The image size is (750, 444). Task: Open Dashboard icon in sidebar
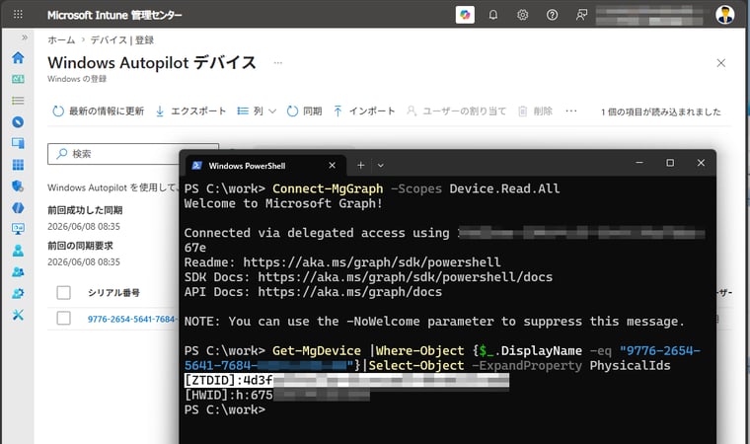pyautogui.click(x=18, y=79)
